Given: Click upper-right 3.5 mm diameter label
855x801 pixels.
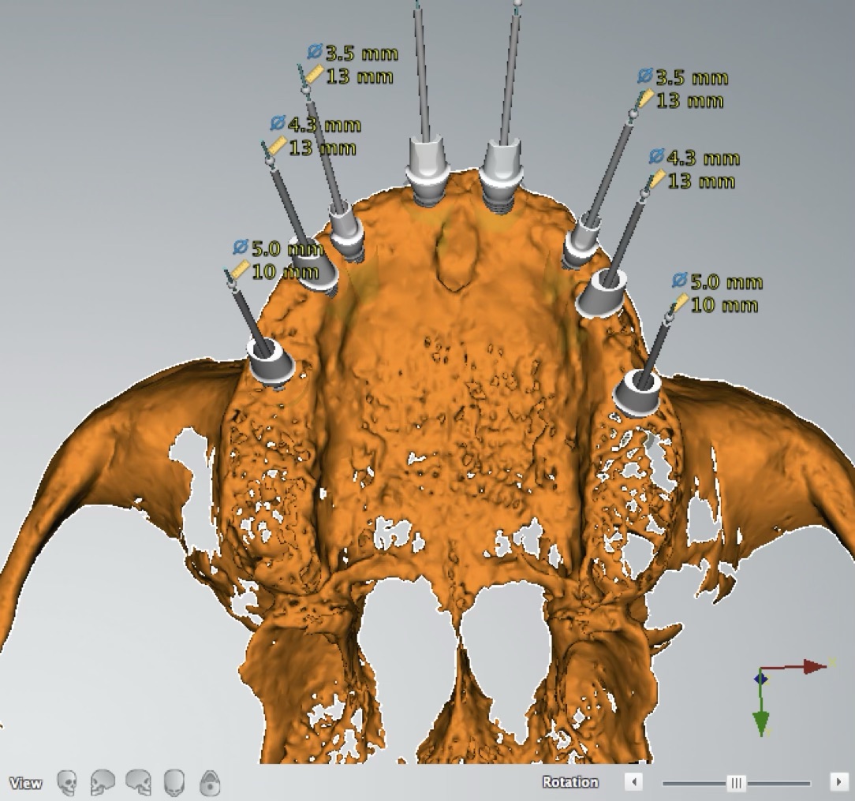Looking at the screenshot, I should point(691,78).
